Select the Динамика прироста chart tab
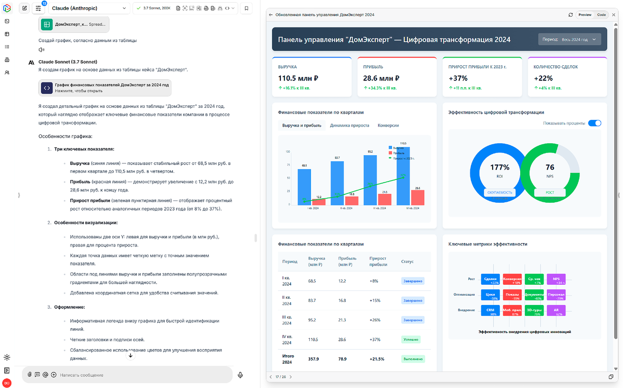Viewport: 623px width, 388px height. click(349, 126)
